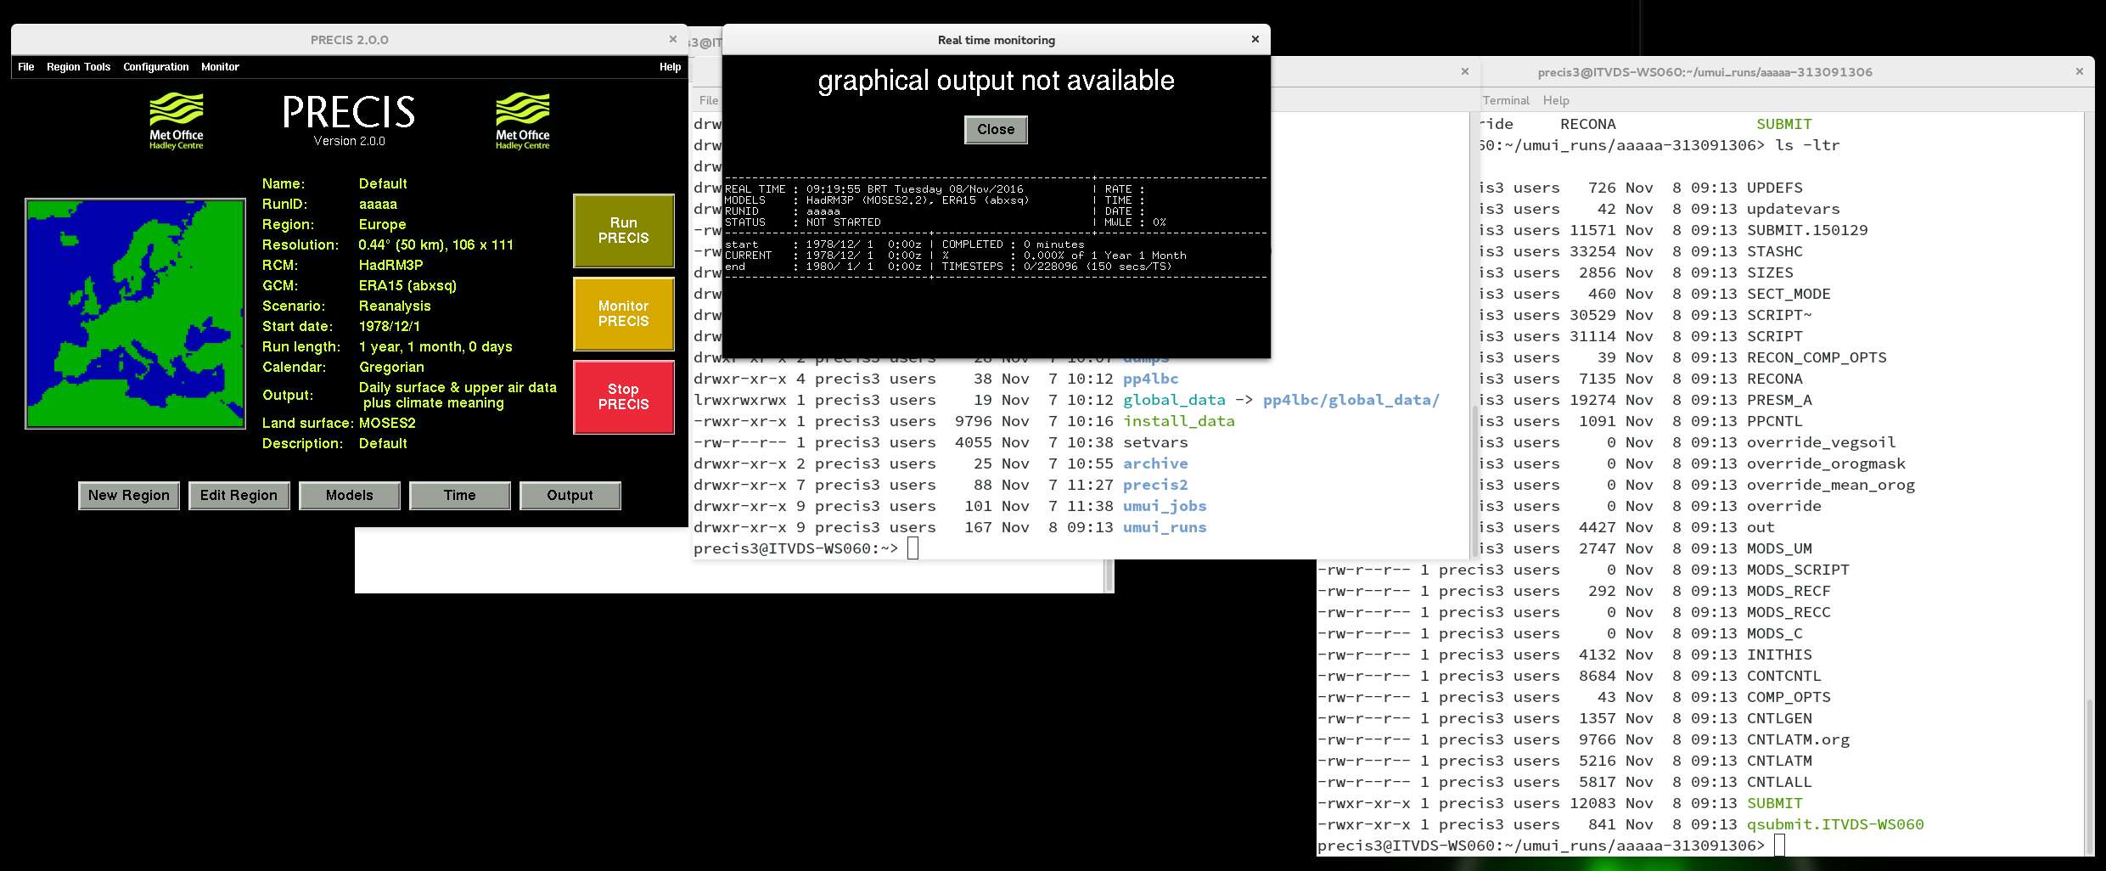Click the Edit Region button
Image resolution: width=2106 pixels, height=871 pixels.
(239, 496)
